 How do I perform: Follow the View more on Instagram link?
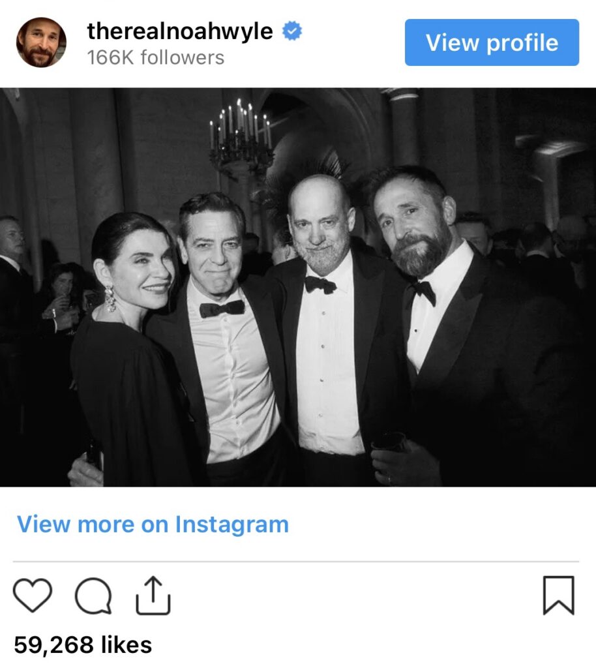point(153,524)
